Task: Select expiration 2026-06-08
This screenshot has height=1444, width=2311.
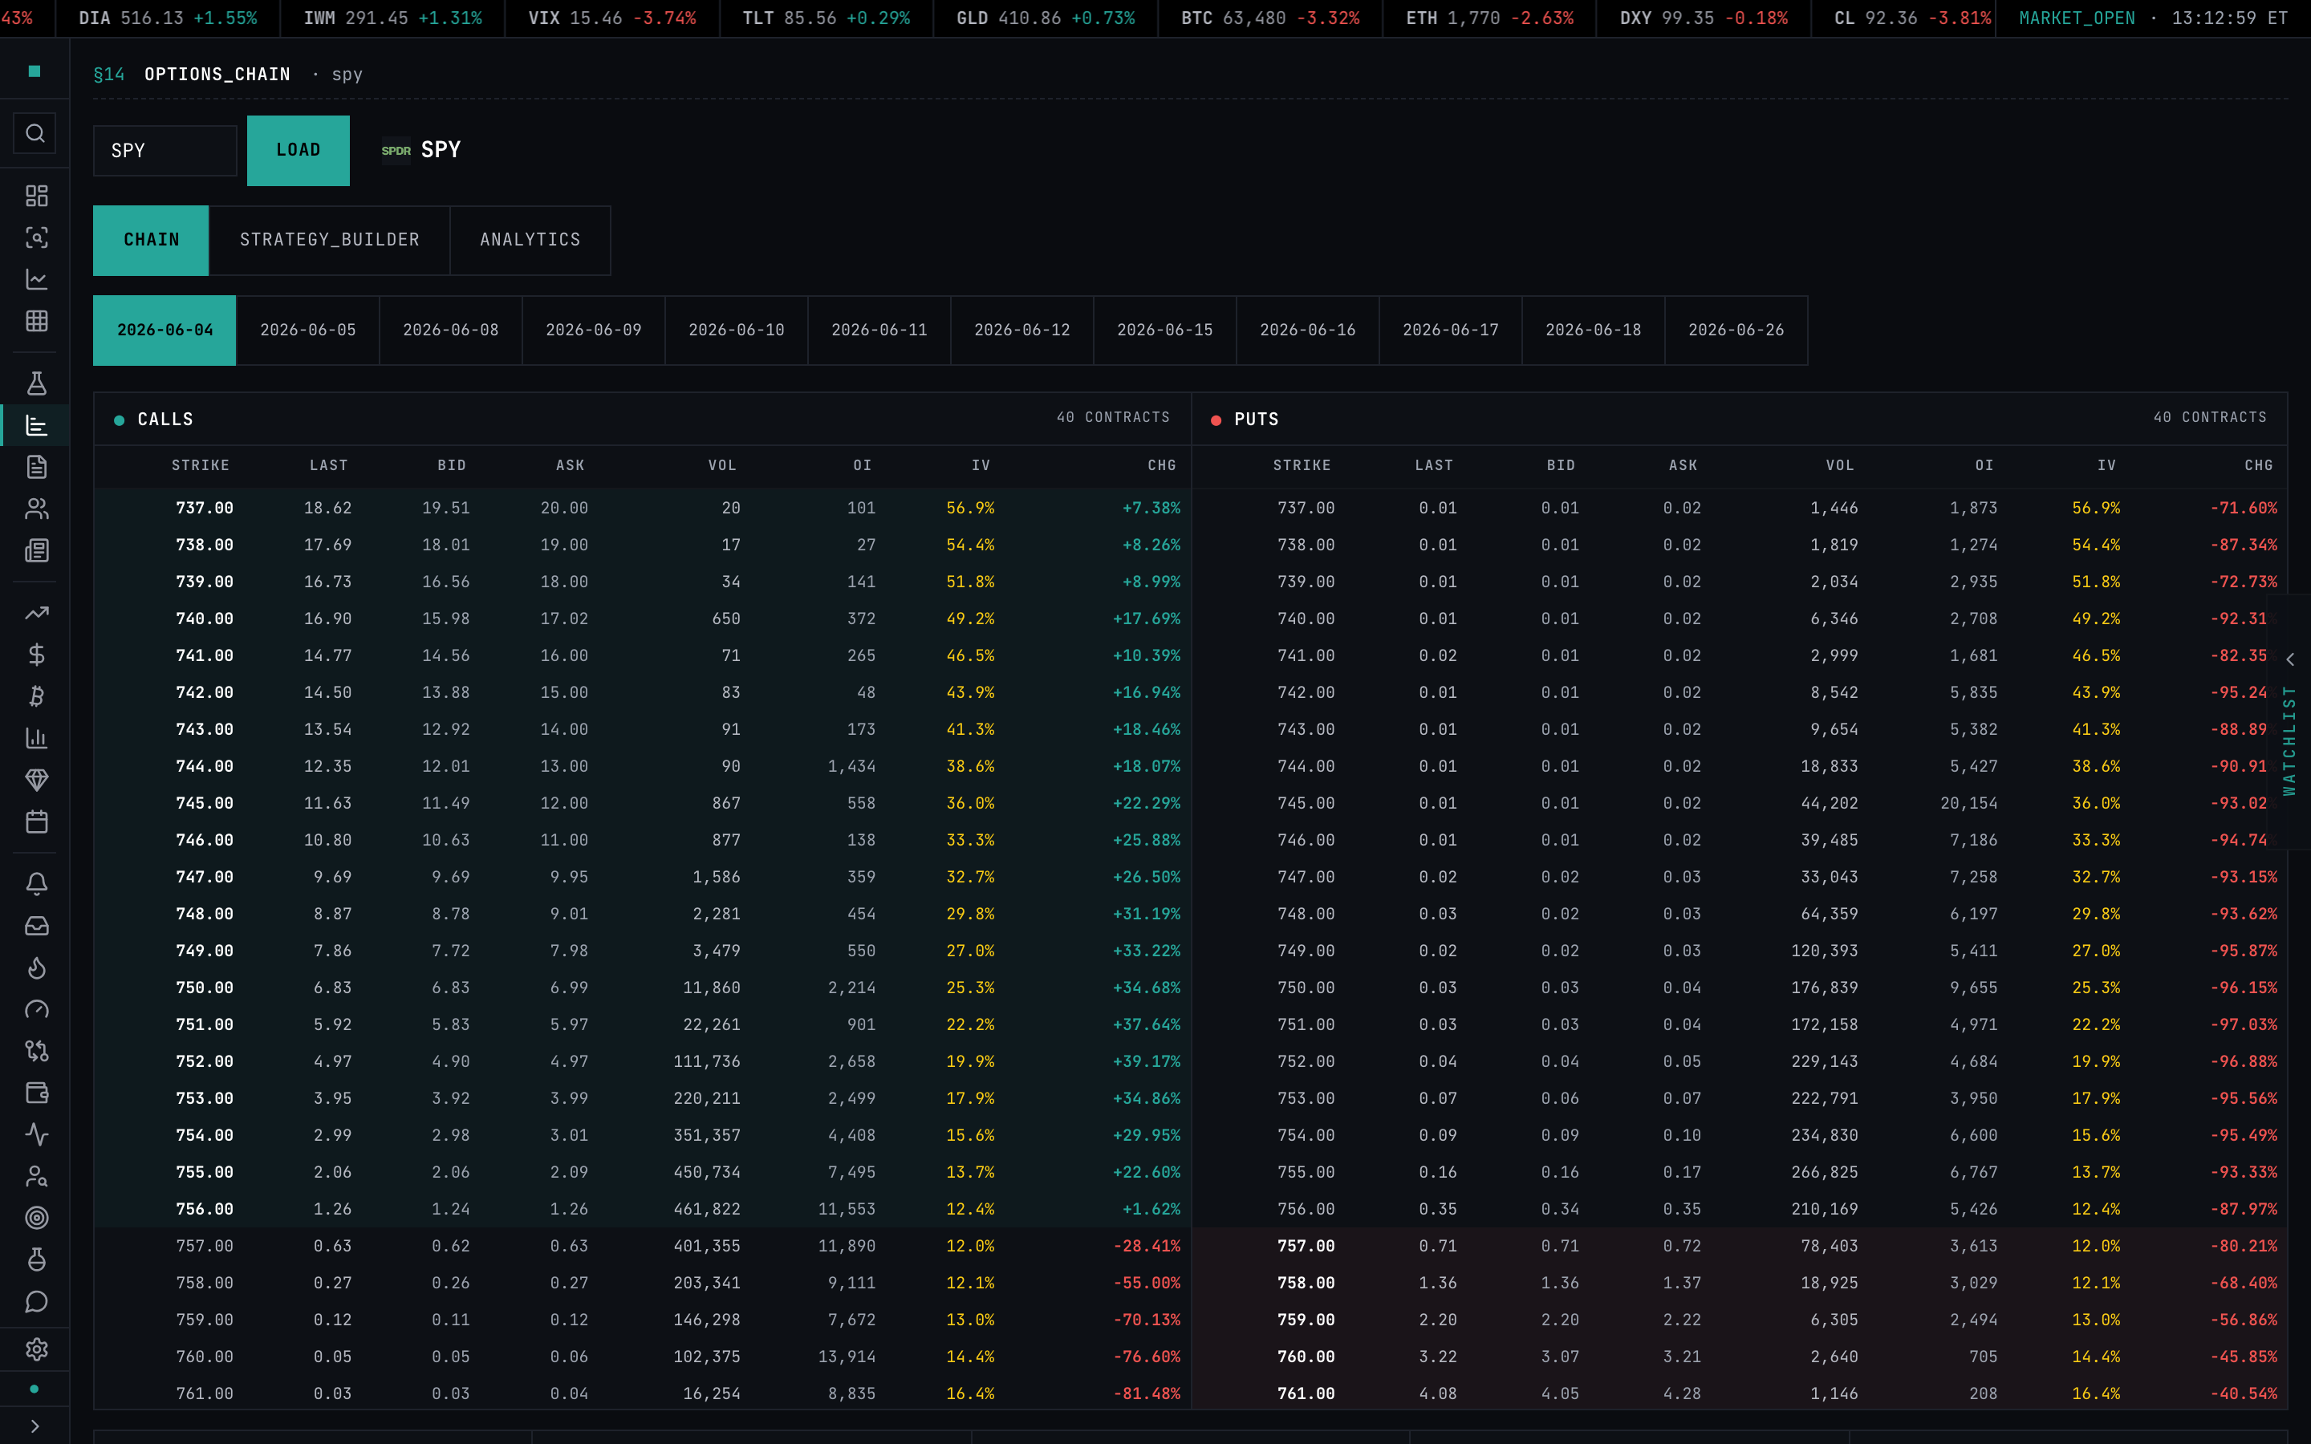Action: pos(451,331)
